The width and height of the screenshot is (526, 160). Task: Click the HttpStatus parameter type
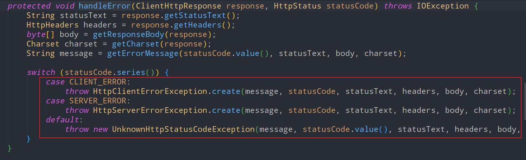point(297,6)
